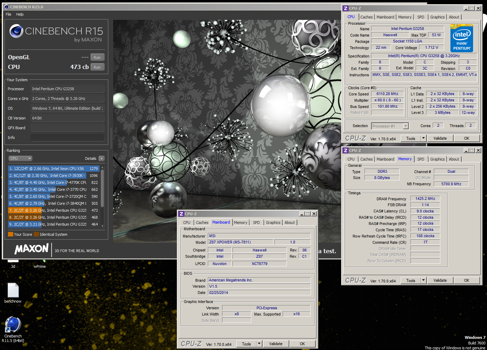Open Graphics tab in top CPU-Z window
This screenshot has height=350, width=487.
437,17
